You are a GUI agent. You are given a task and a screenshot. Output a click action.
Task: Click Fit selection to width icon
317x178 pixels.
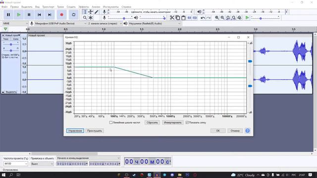228,18
